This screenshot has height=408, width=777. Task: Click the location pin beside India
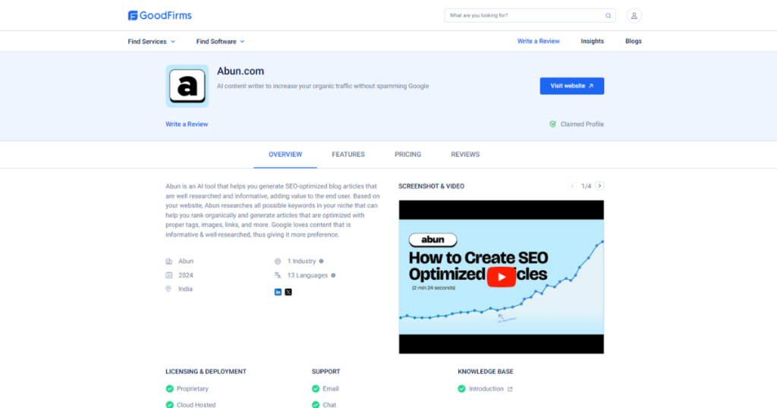click(168, 289)
